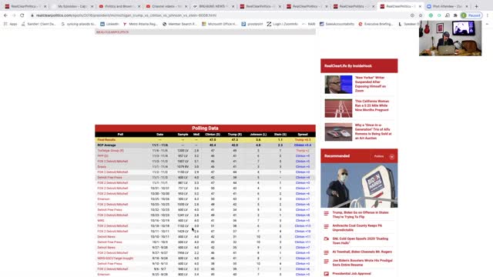The height and width of the screenshot is (277, 493).
Task: Click the Biden Harris plane photo
Action: tap(359, 185)
